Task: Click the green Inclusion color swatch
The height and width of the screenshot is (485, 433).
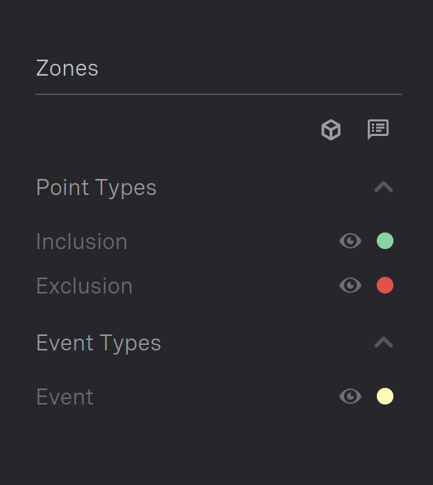Action: 385,241
